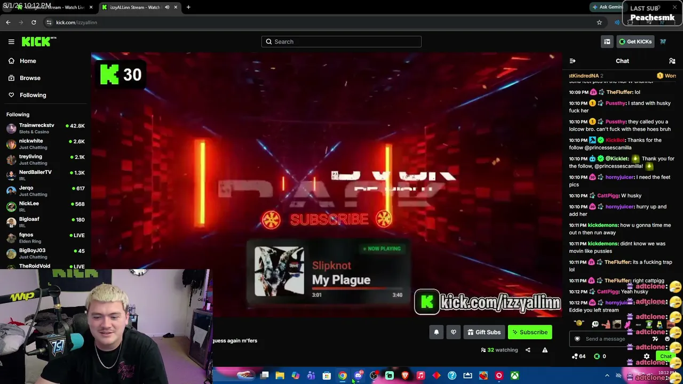
Task: Click the search field
Action: coord(341,42)
